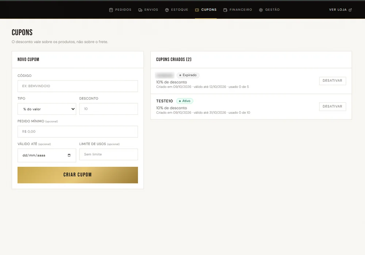The height and width of the screenshot is (255, 365).
Task: Click the Criar Cupom button
Action: pyautogui.click(x=78, y=175)
